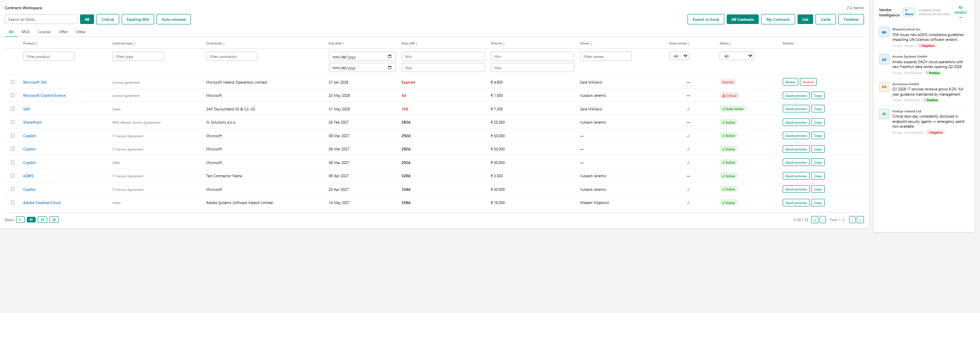Viewport: 980px width, 348px height.
Task: Click the Demo badge in Vendor Intelligence
Action: click(909, 12)
